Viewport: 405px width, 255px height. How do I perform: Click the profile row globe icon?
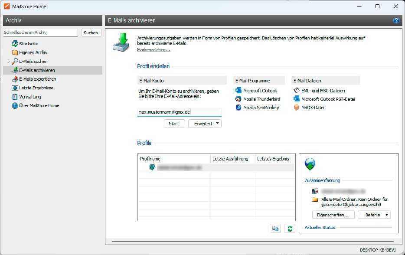[x=152, y=167]
